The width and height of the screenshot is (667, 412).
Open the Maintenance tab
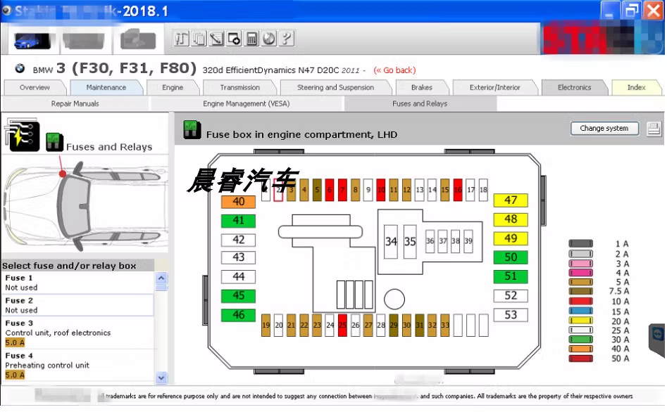coord(106,87)
